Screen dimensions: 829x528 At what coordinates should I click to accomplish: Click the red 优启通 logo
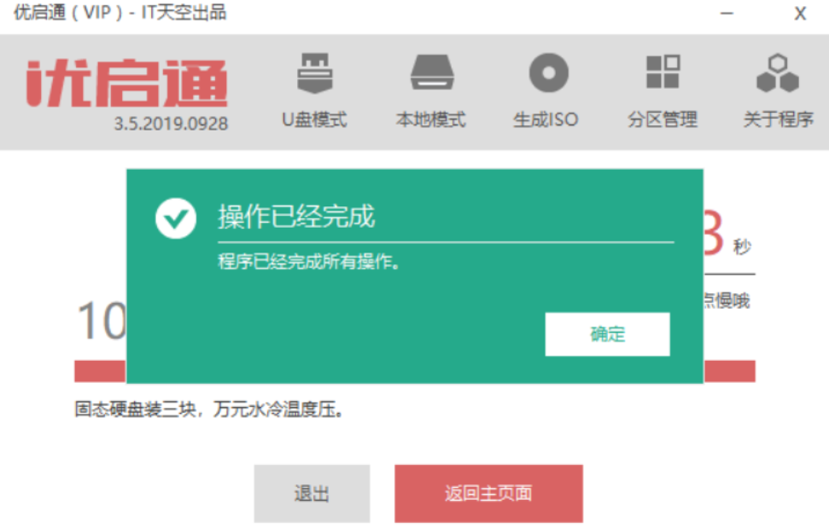coord(127,84)
